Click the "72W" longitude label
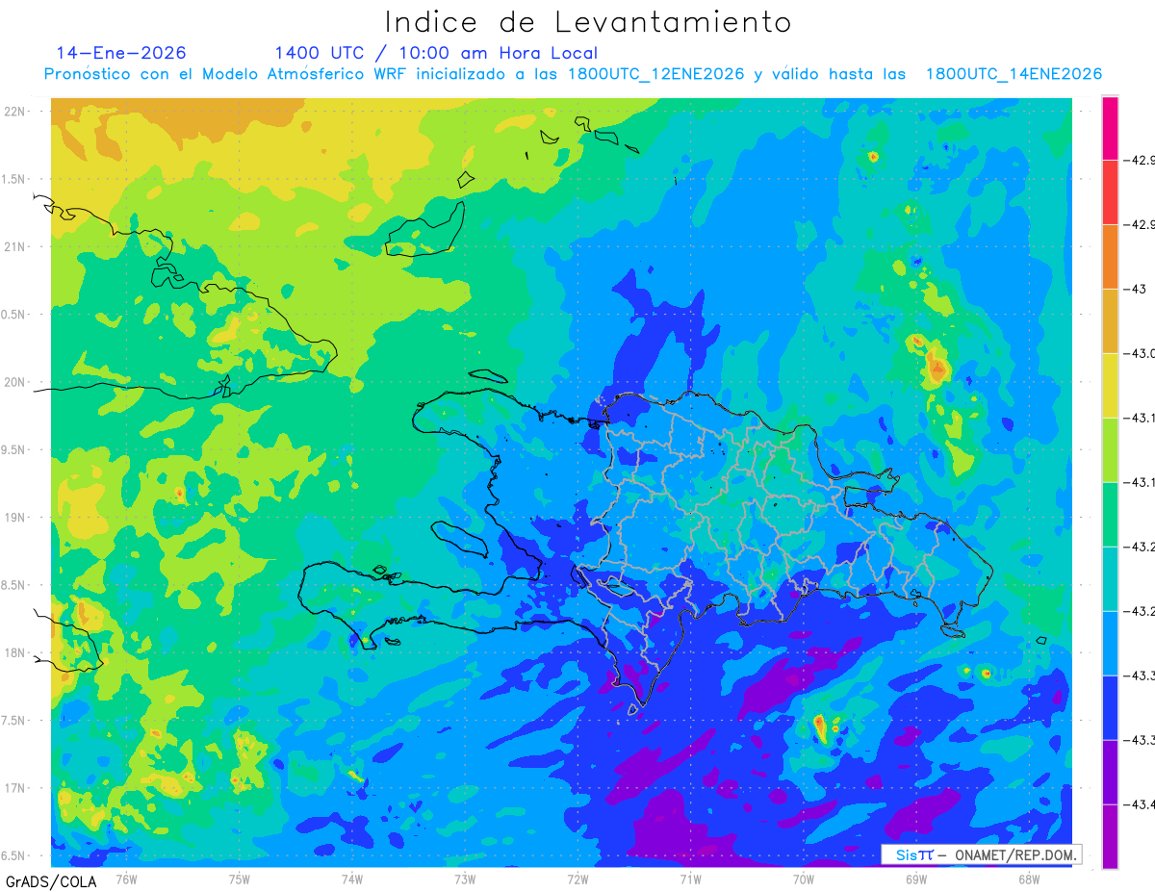The width and height of the screenshot is (1155, 892). (x=577, y=879)
